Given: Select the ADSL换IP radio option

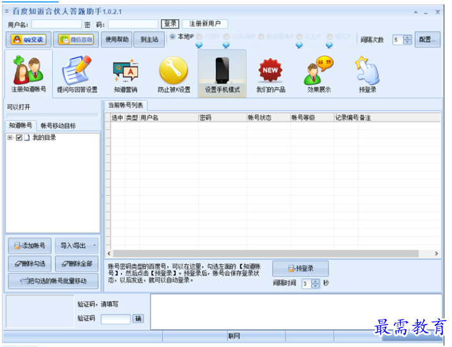Looking at the screenshot, I should [226, 36].
